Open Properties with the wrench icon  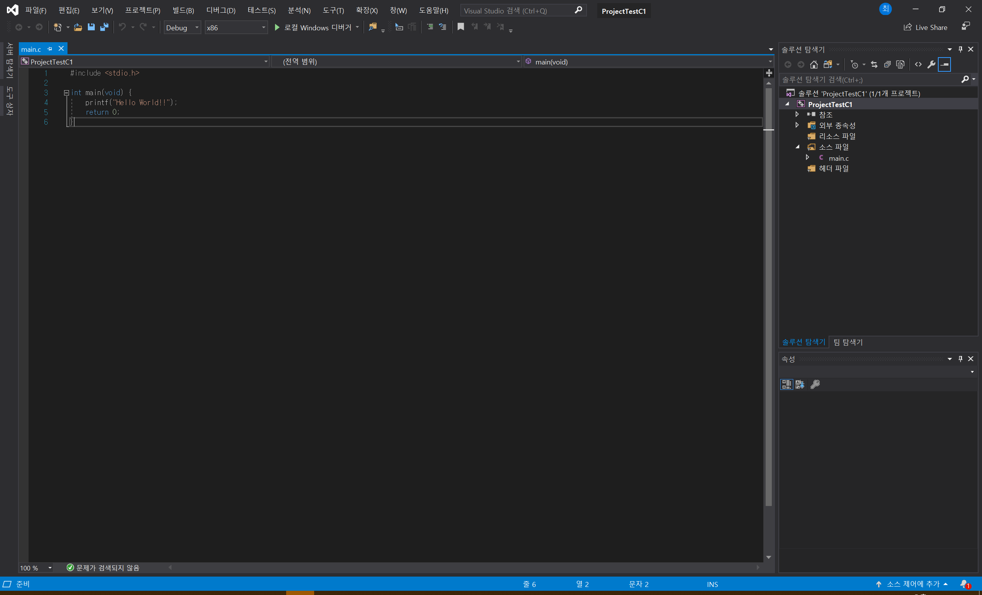931,64
